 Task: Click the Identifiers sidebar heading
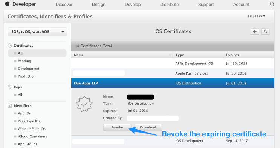coord(23,106)
